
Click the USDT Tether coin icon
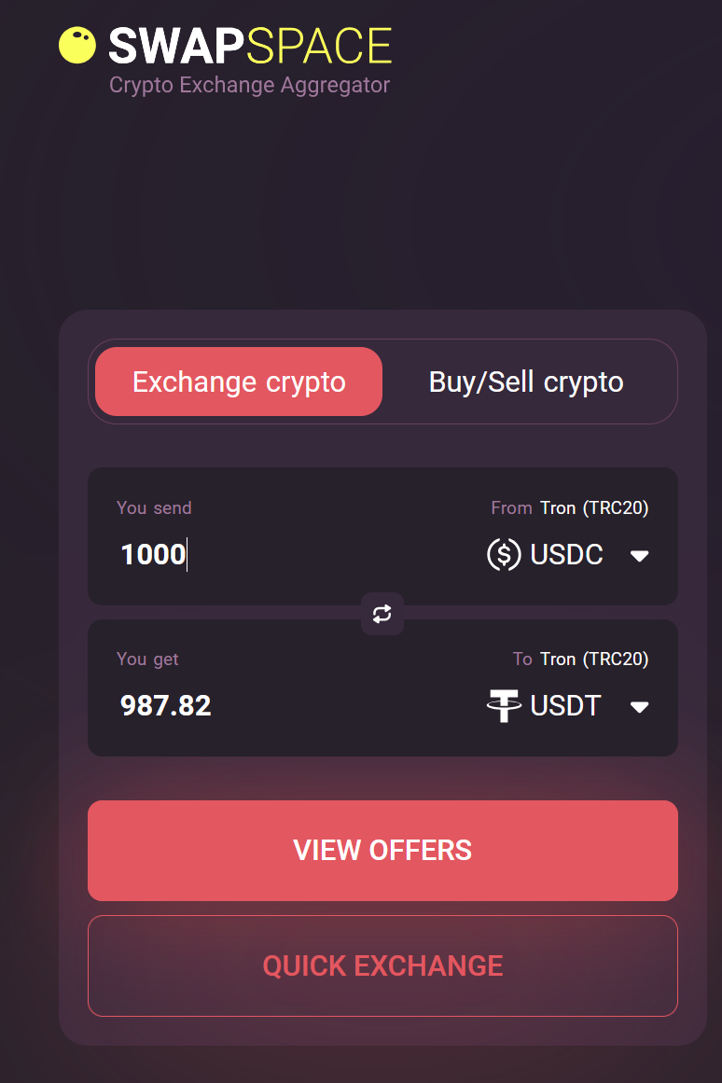(504, 705)
